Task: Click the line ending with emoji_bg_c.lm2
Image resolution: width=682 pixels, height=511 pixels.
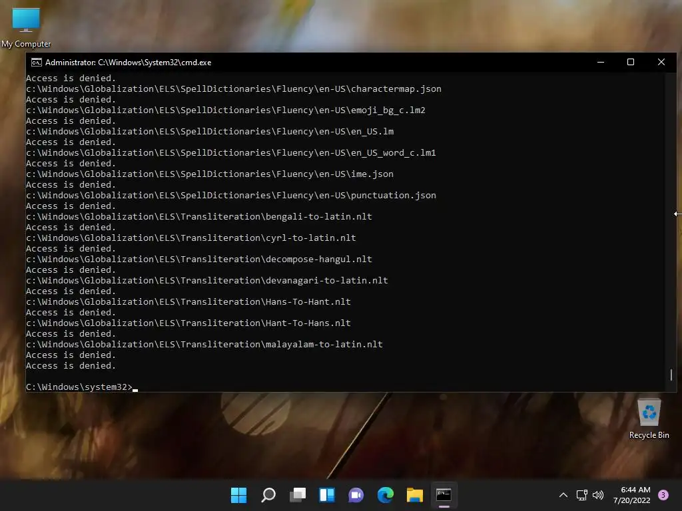Action: [x=226, y=110]
